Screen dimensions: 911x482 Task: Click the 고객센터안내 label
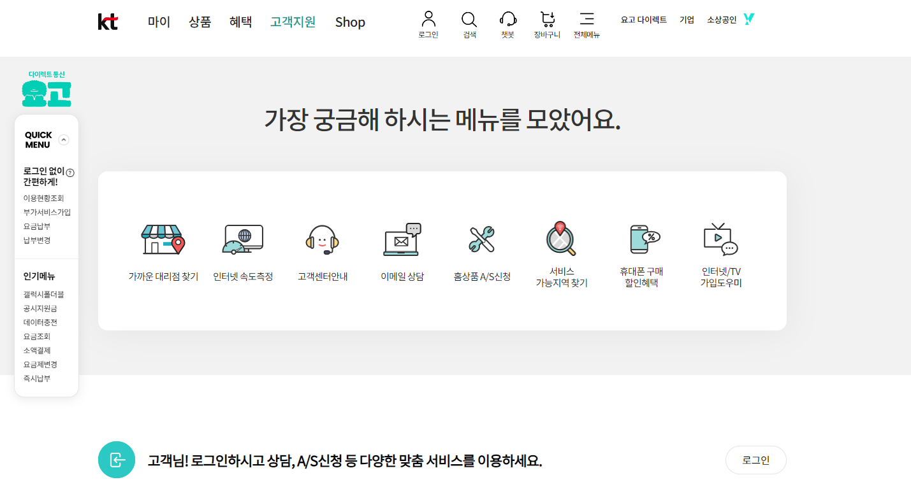click(323, 276)
